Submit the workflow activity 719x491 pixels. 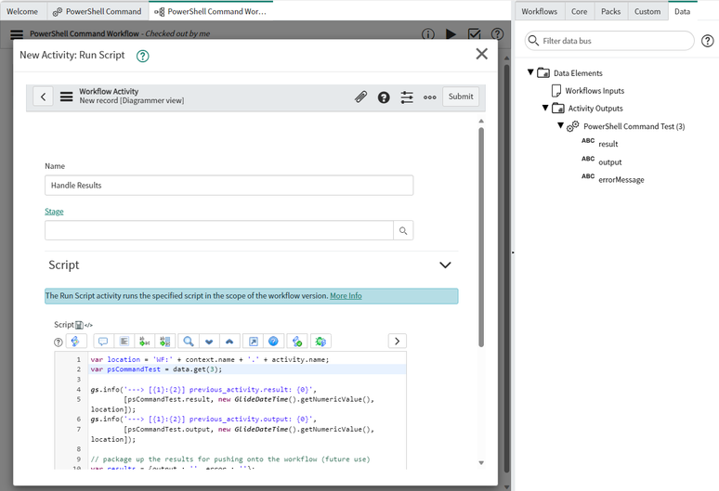tap(461, 97)
